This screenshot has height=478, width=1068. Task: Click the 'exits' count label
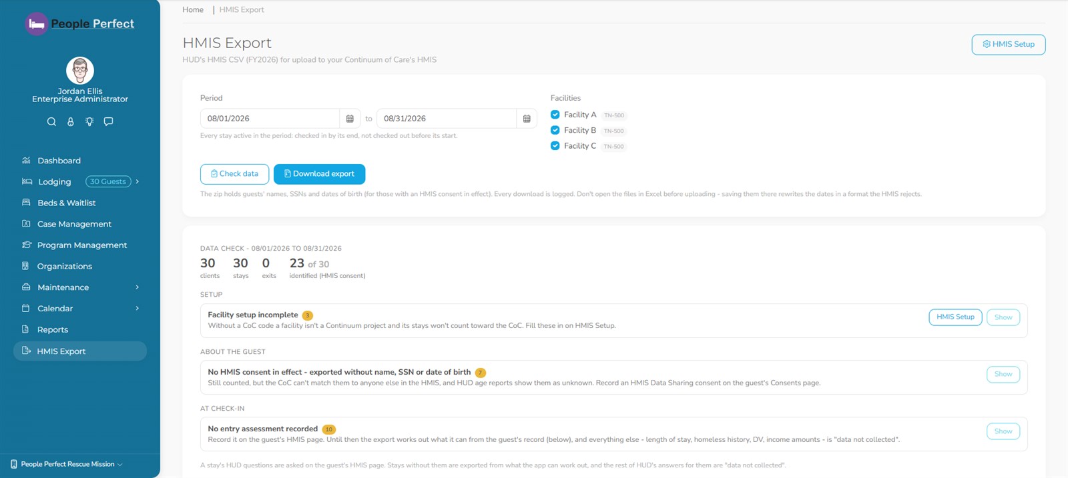pyautogui.click(x=269, y=276)
